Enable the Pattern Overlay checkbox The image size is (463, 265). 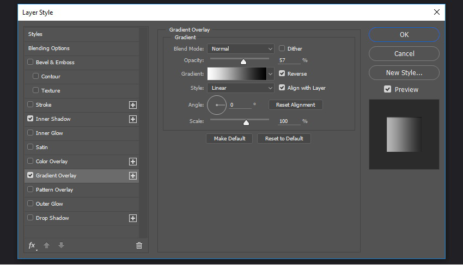(30, 189)
